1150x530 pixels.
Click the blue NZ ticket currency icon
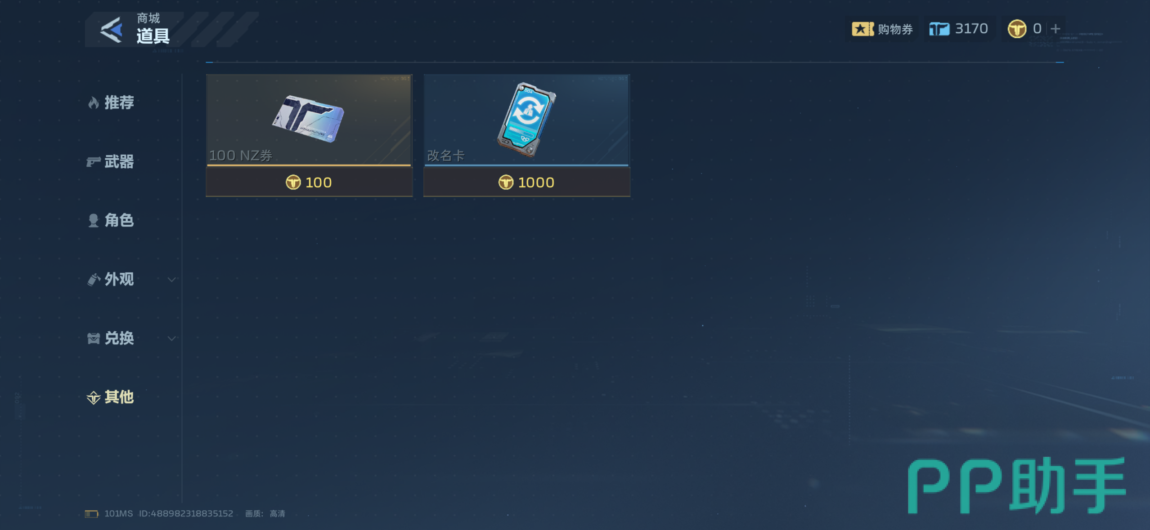(939, 29)
